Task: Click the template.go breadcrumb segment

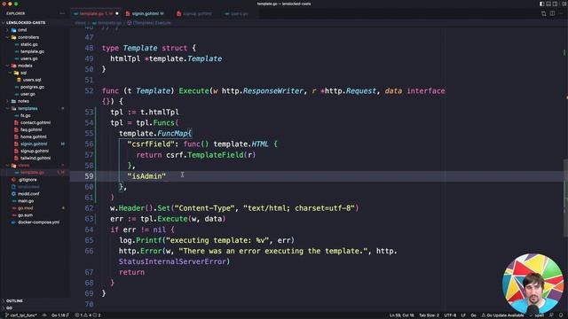Action: [107, 23]
